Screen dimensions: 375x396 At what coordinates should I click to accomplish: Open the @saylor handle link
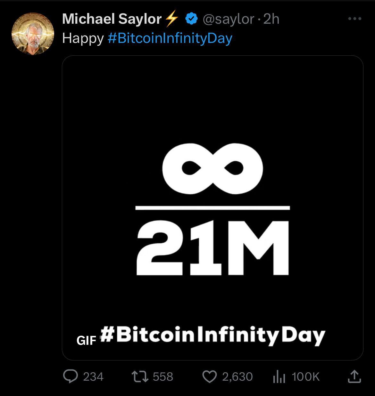click(x=229, y=19)
